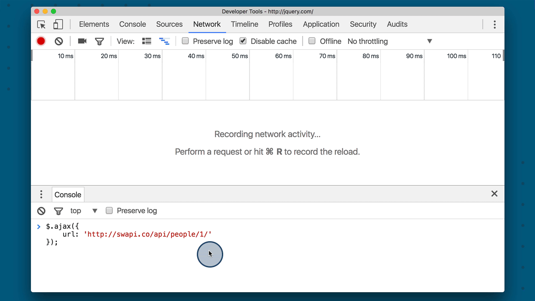Clear the console with the prohibition icon
535x301 pixels.
coord(41,211)
